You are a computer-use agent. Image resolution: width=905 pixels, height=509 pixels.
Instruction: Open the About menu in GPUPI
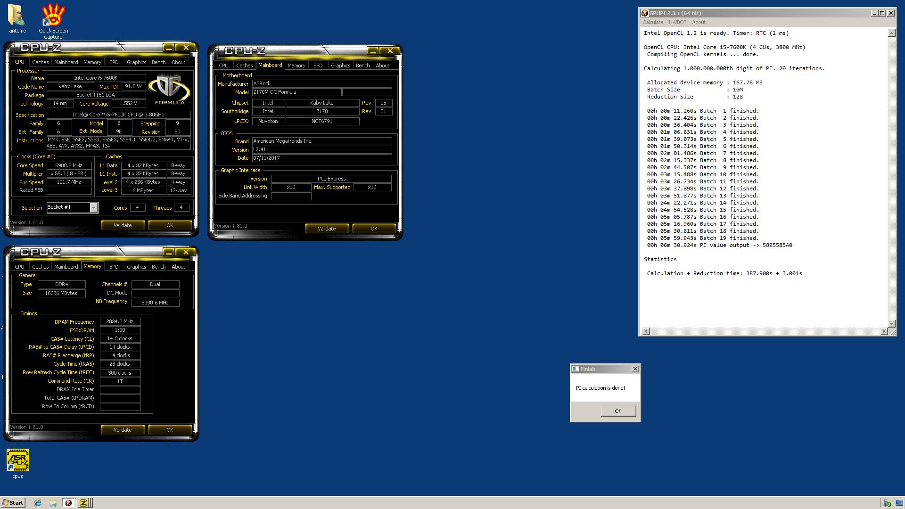point(699,22)
